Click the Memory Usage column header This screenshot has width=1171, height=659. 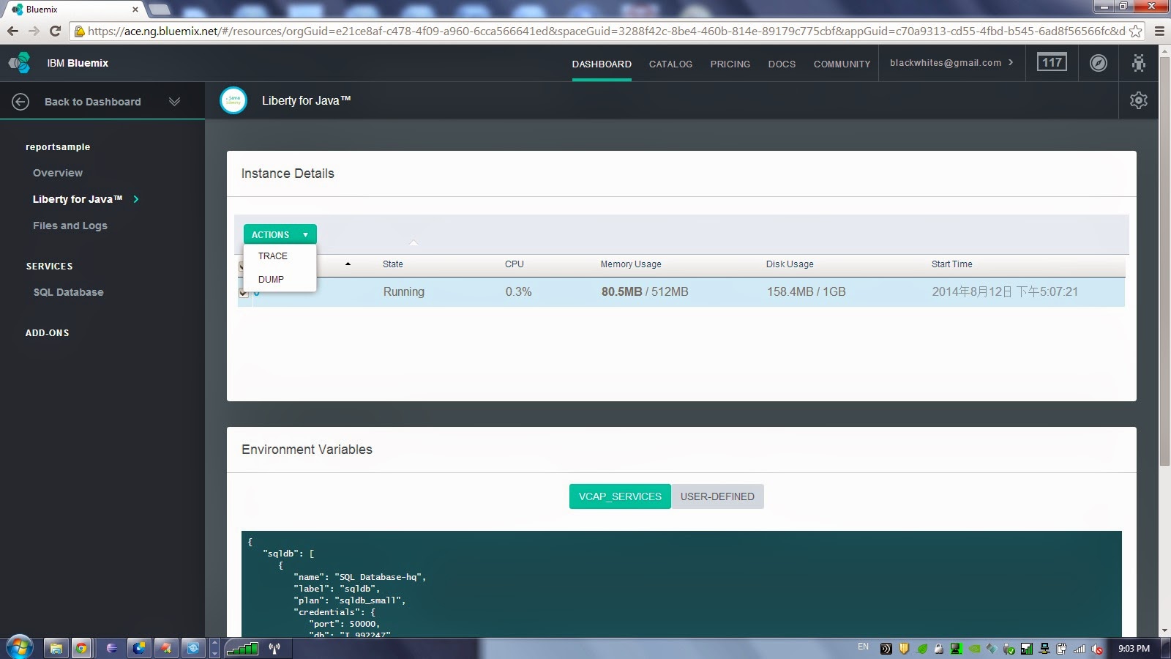630,264
